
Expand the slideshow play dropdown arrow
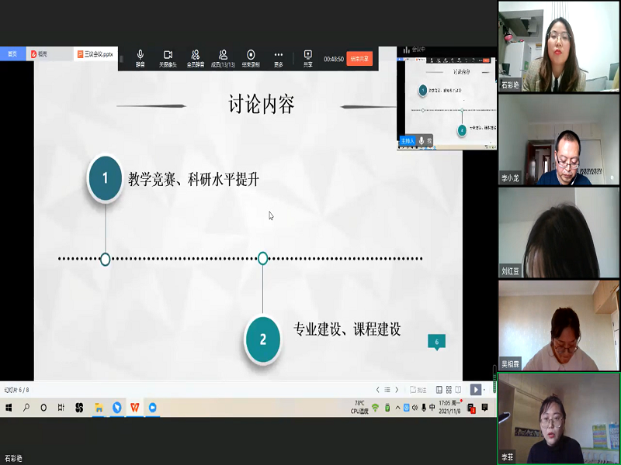pos(486,390)
